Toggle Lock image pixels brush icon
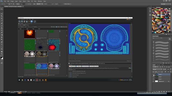Screen dimensions: 172x96 click(x=158, y=72)
